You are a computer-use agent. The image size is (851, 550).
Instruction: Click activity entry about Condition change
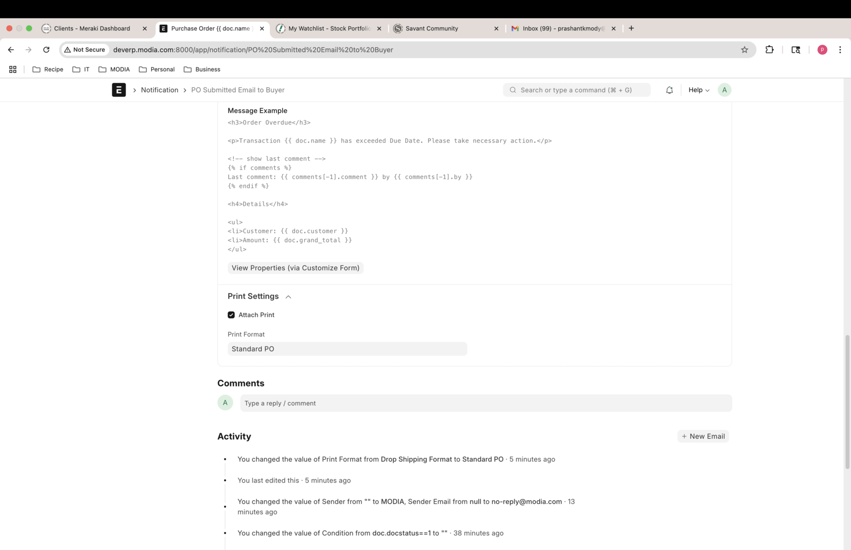pyautogui.click(x=370, y=533)
